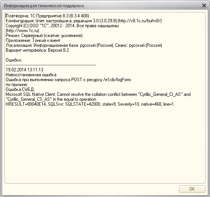Click the "Cyrillic_General_CS_AS" collation text
This screenshot has width=210, height=197.
click(29, 99)
